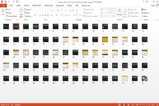The image size is (159, 106).
Task: Open Align Text dropdown
Action: click(88, 13)
